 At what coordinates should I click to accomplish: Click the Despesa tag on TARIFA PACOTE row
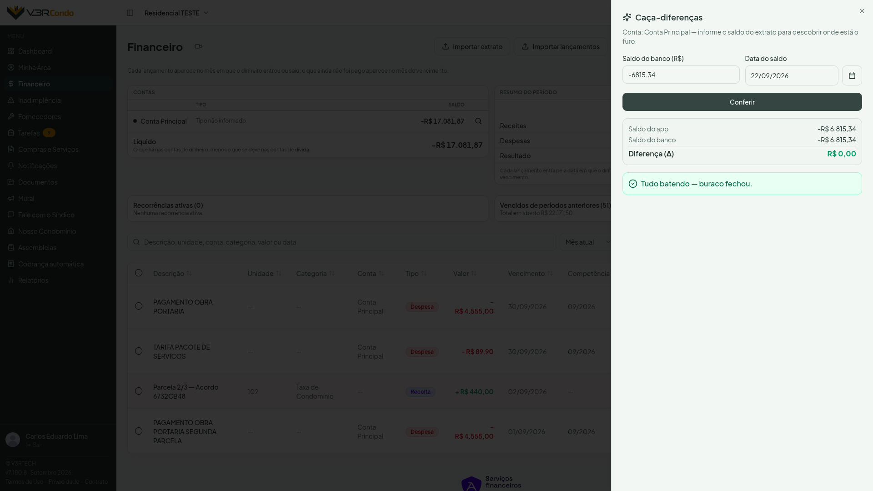pos(422,352)
